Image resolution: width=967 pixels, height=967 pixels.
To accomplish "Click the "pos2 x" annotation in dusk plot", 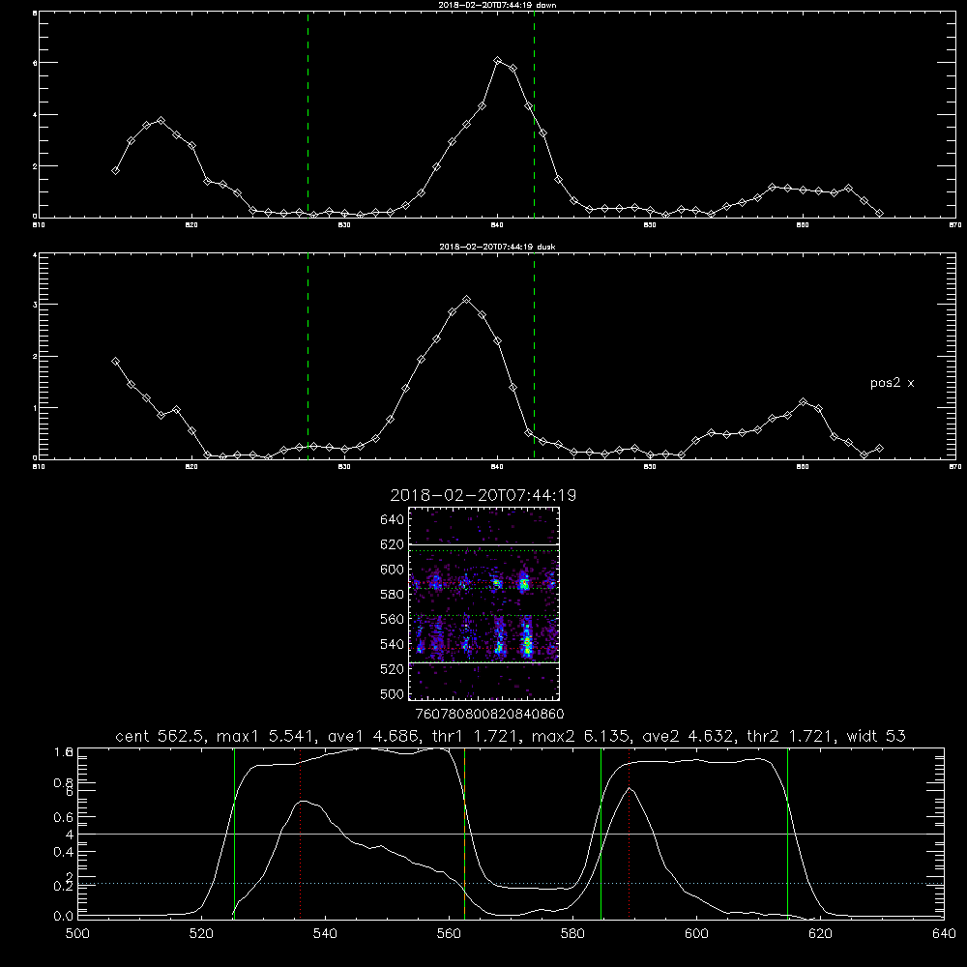I will click(892, 383).
